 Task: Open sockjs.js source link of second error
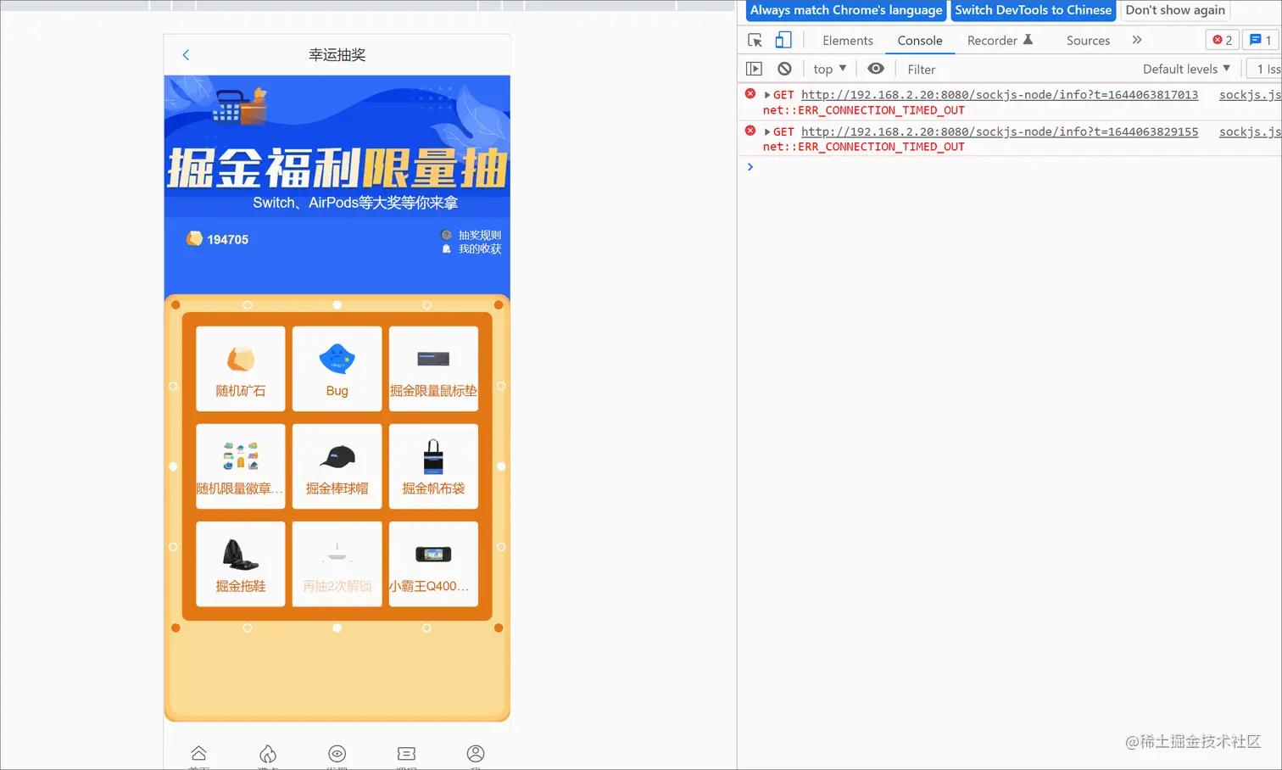click(1250, 132)
